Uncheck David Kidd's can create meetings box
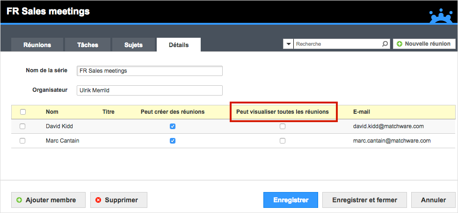This screenshot has height=213, width=458. pos(173,126)
